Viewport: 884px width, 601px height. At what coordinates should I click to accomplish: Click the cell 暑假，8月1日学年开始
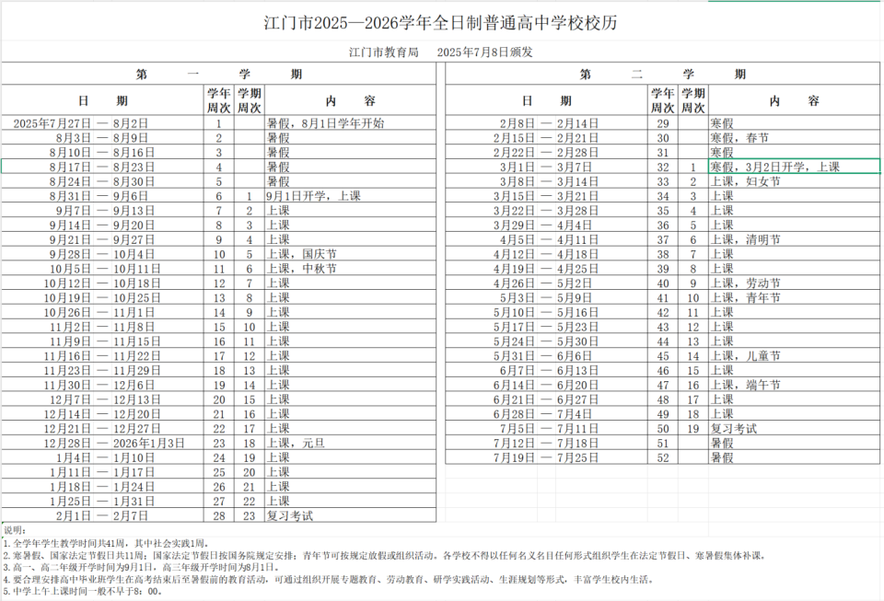[350, 123]
